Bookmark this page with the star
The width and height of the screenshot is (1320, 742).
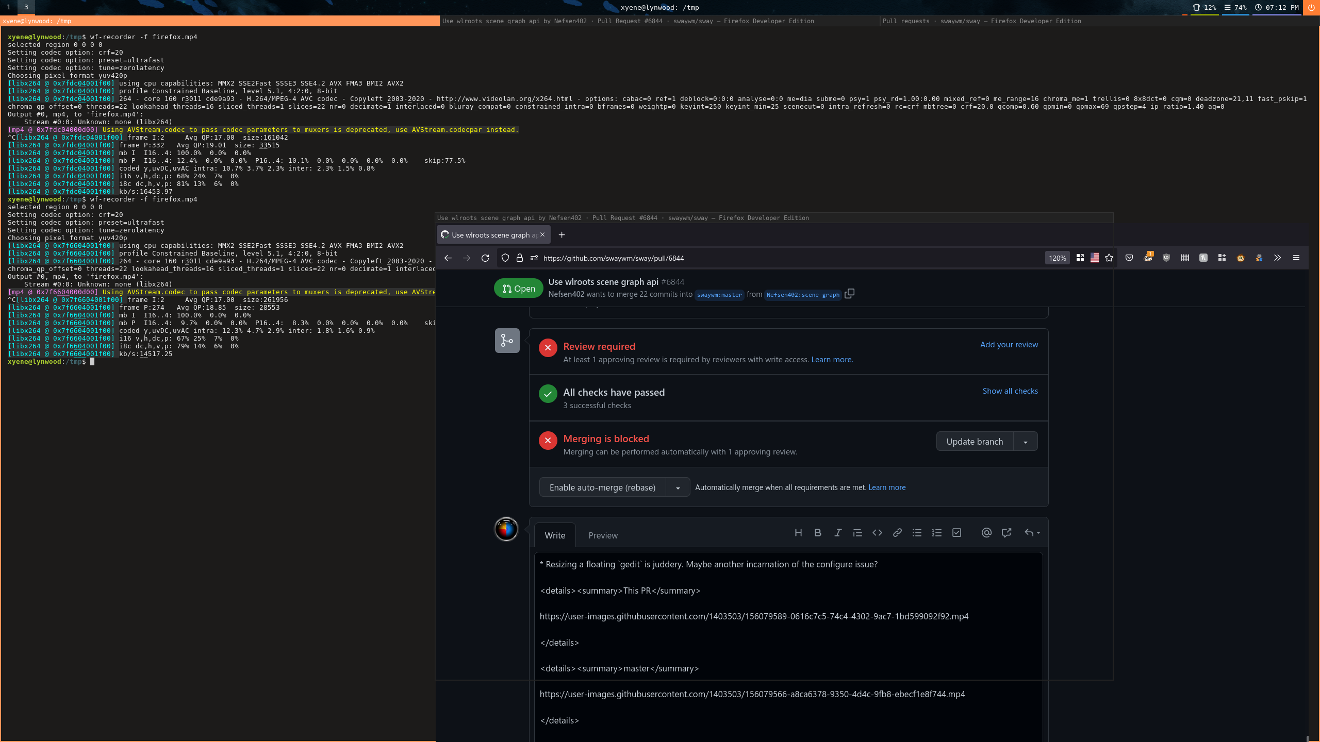tap(1109, 258)
